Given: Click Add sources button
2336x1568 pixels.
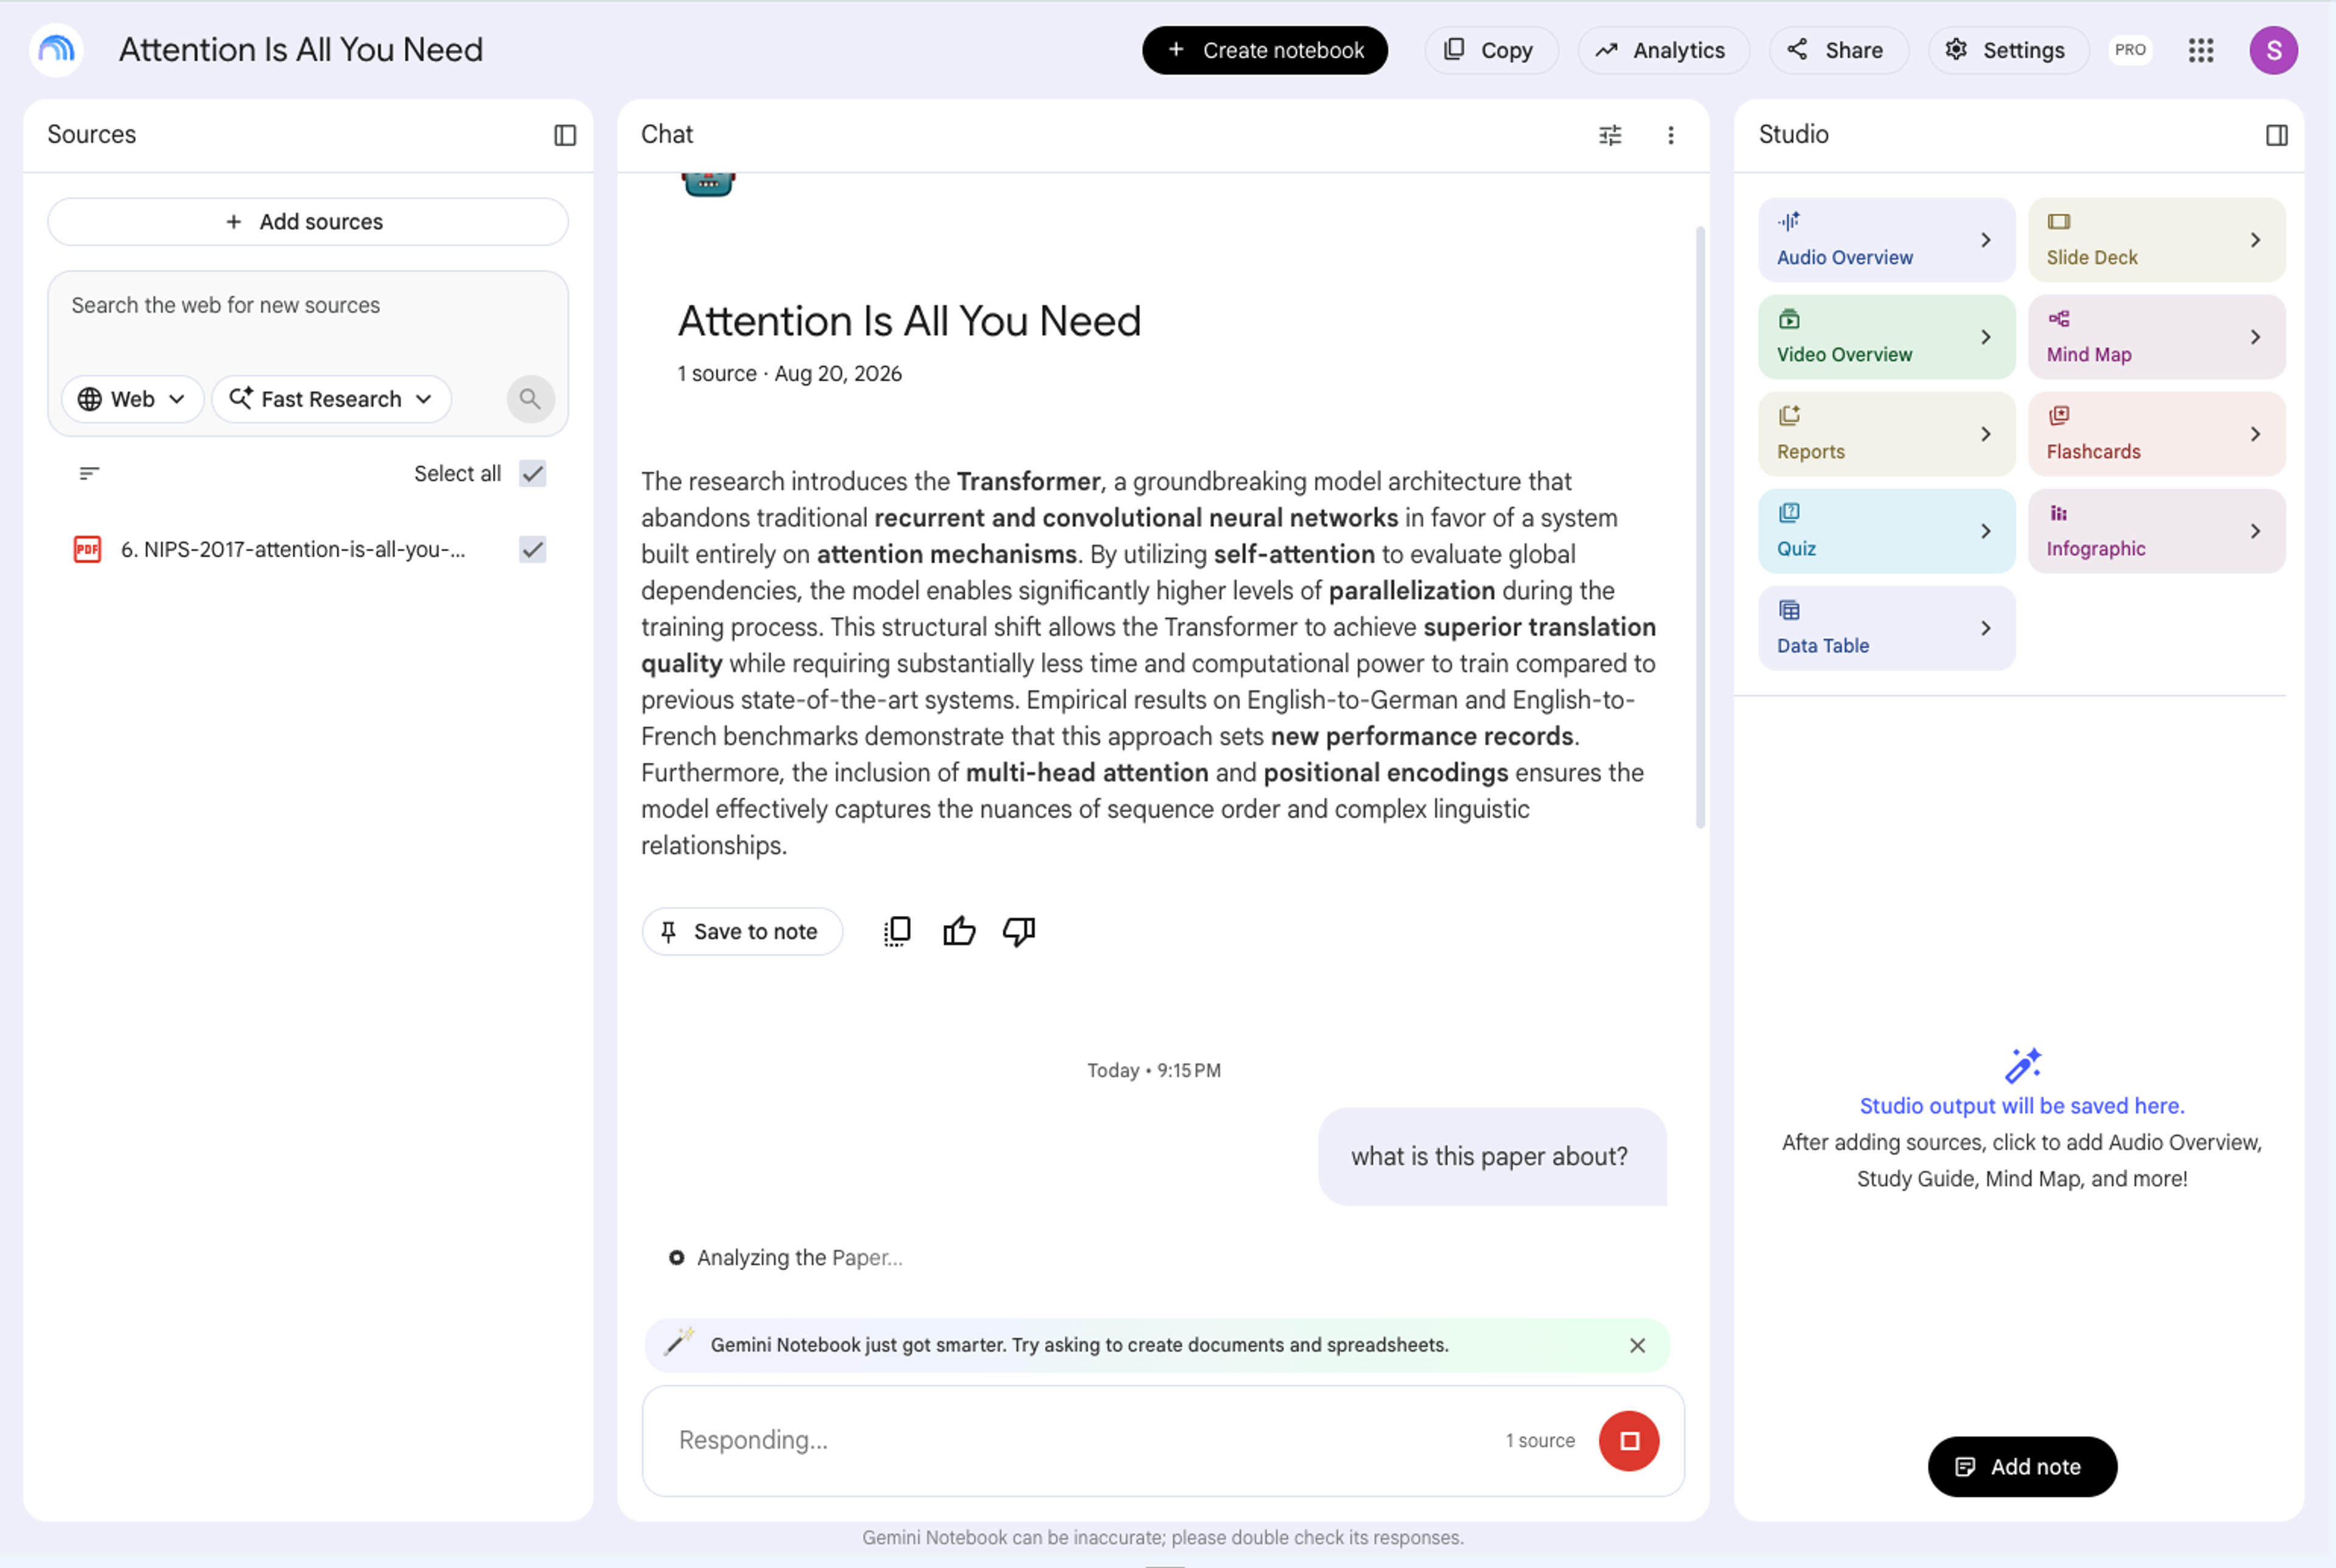Looking at the screenshot, I should coord(307,222).
